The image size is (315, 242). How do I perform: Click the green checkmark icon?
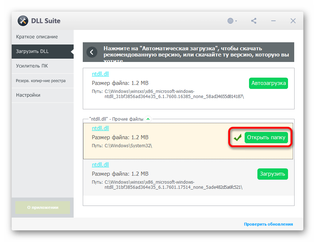(x=238, y=138)
